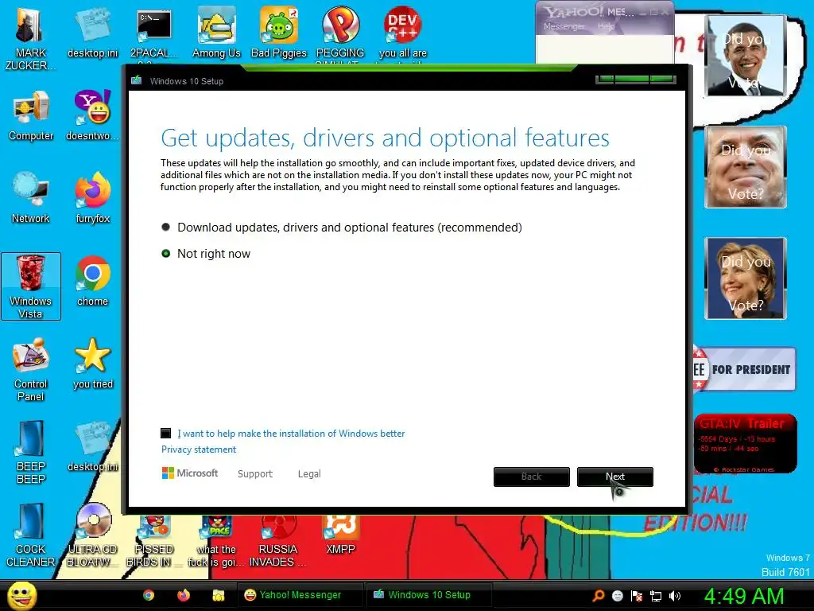Screen dimensions: 814x611
Task: Open the XMPP desktop shortcut
Action: coord(340,535)
